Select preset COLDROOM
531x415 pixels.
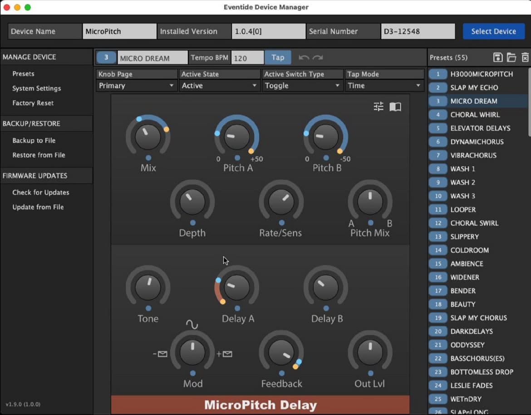[x=477, y=250]
